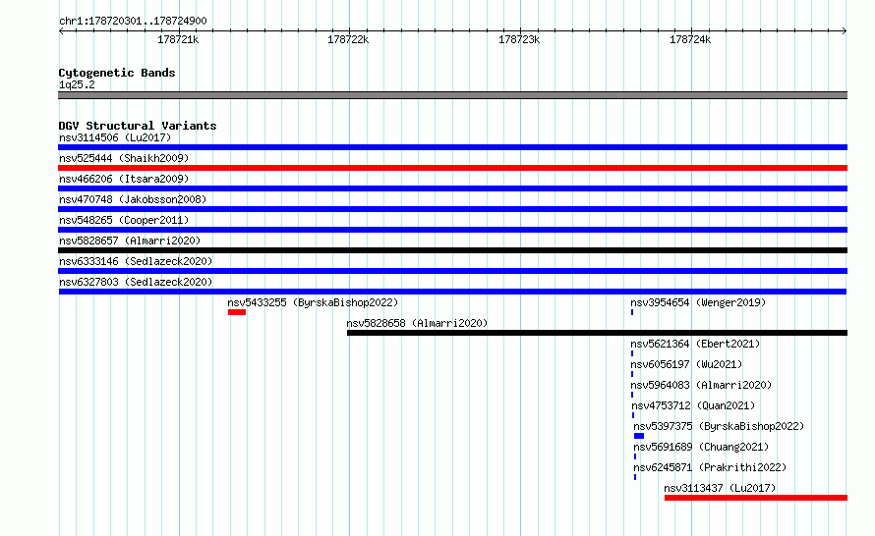The height and width of the screenshot is (536, 875).
Task: Open the nsv548265 (Cooper2011) label
Action: (124, 220)
